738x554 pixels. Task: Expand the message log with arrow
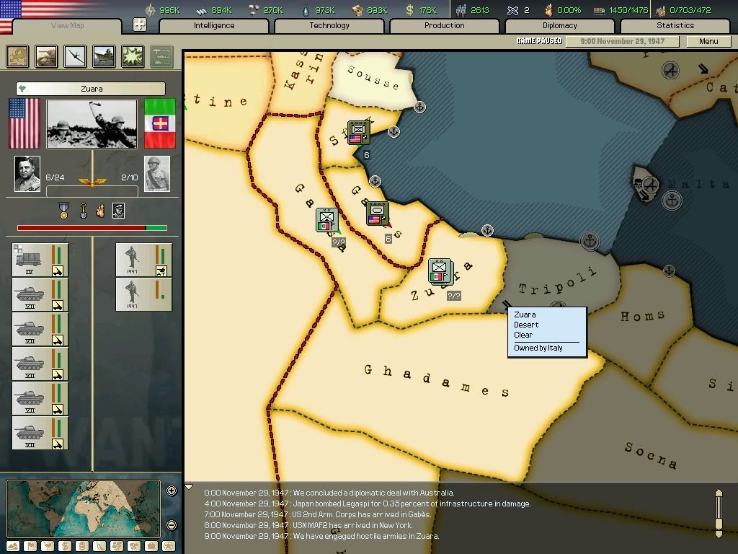click(190, 487)
